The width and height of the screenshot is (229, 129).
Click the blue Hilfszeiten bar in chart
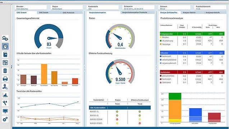(195, 115)
